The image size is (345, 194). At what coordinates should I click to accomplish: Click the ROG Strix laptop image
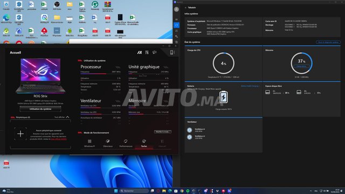40,75
